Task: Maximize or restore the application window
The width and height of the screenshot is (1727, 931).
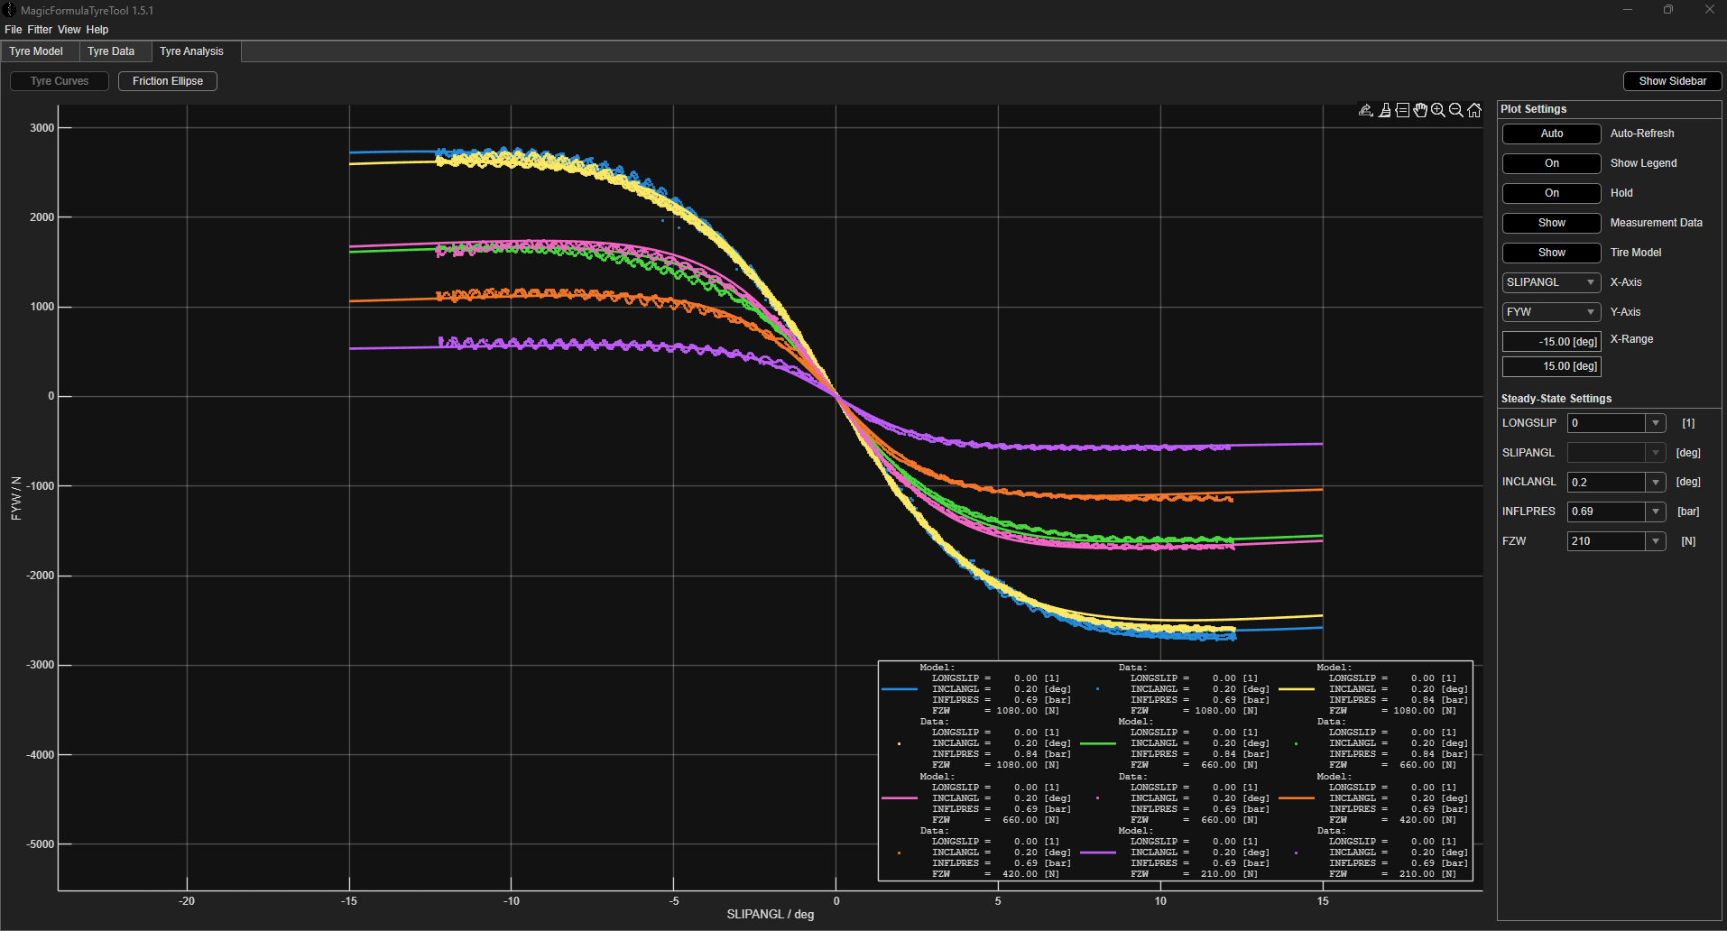Action: point(1668,10)
